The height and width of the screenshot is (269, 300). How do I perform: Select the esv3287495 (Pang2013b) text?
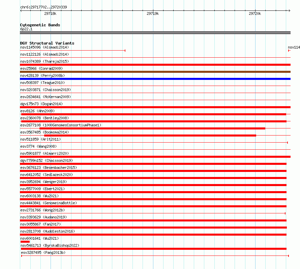click(43, 252)
